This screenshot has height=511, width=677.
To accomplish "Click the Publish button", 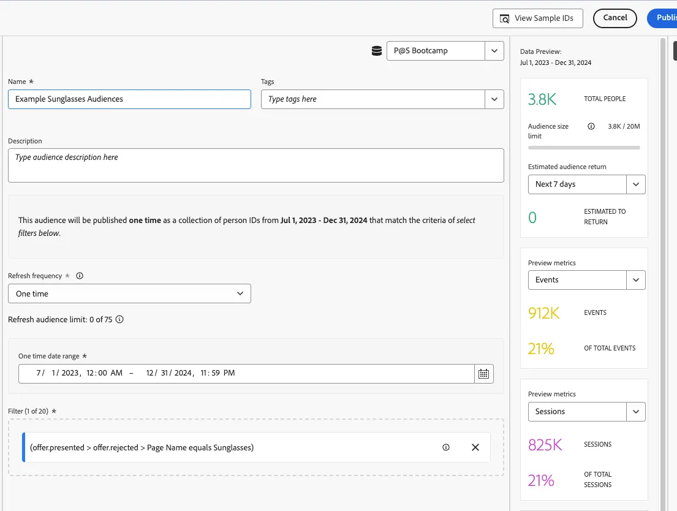I will [662, 18].
